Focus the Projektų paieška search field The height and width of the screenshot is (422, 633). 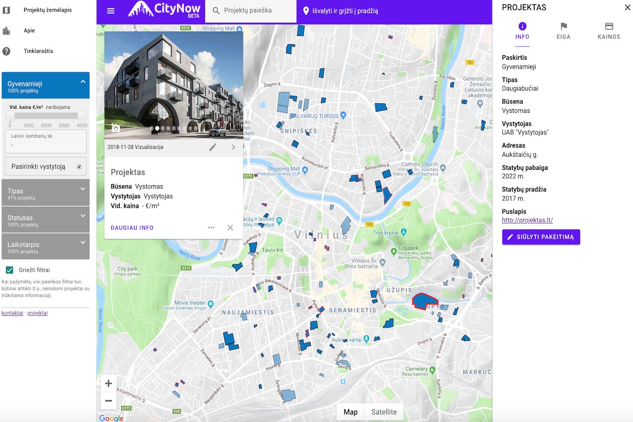point(251,11)
